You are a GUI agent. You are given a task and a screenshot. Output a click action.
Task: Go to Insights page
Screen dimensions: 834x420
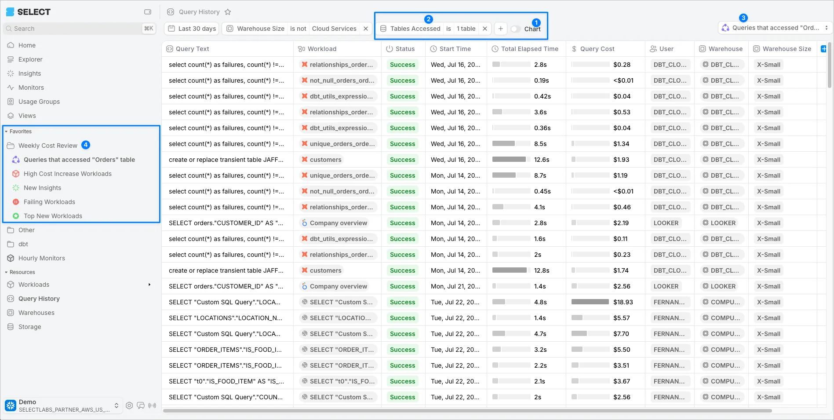click(29, 73)
